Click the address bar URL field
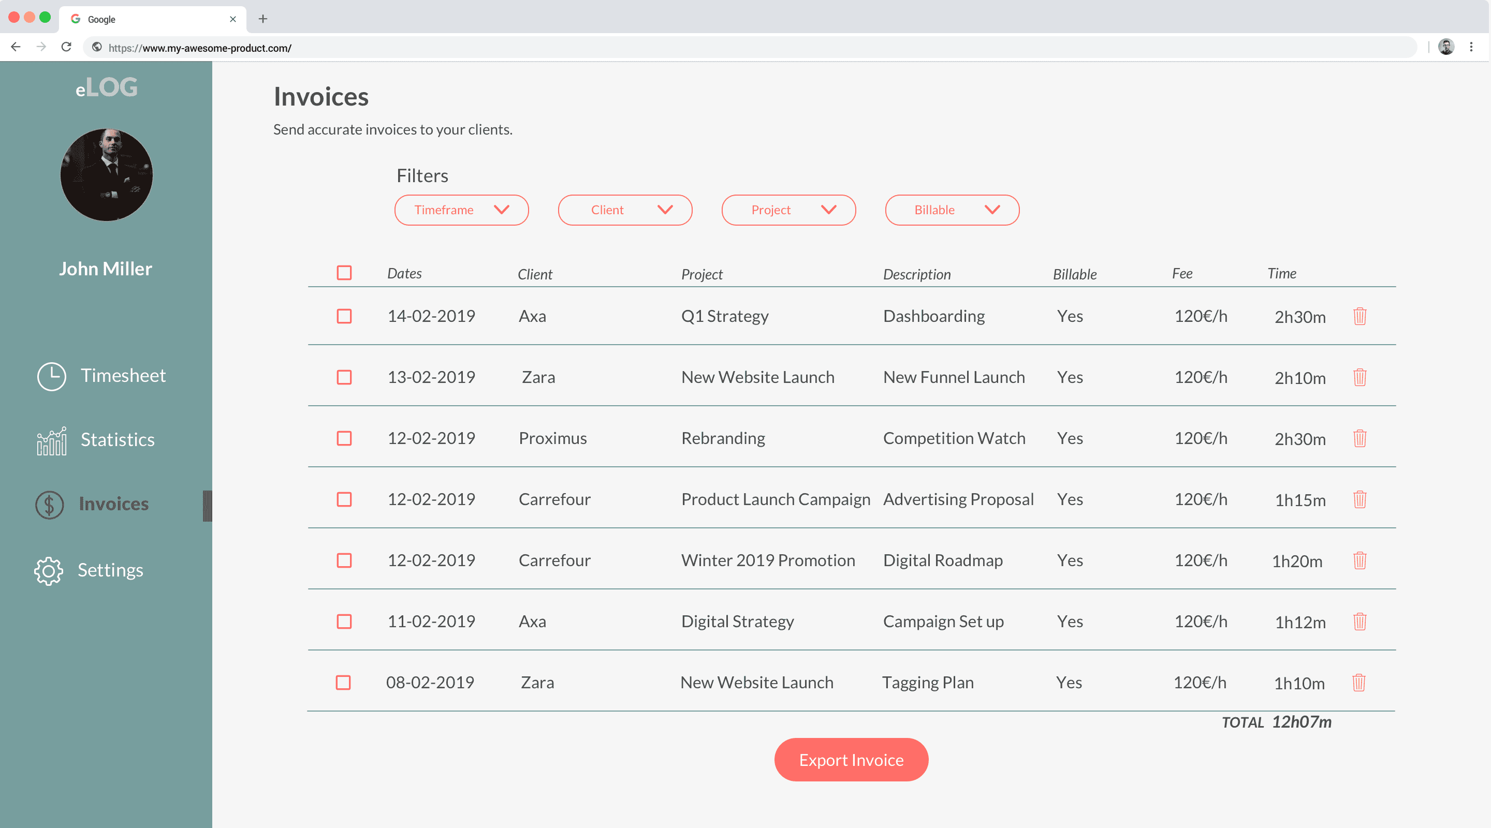The height and width of the screenshot is (828, 1491). (750, 48)
